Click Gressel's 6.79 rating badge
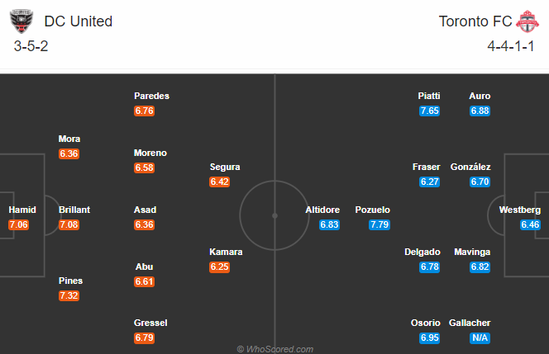This screenshot has height=354, width=549. pos(144,338)
